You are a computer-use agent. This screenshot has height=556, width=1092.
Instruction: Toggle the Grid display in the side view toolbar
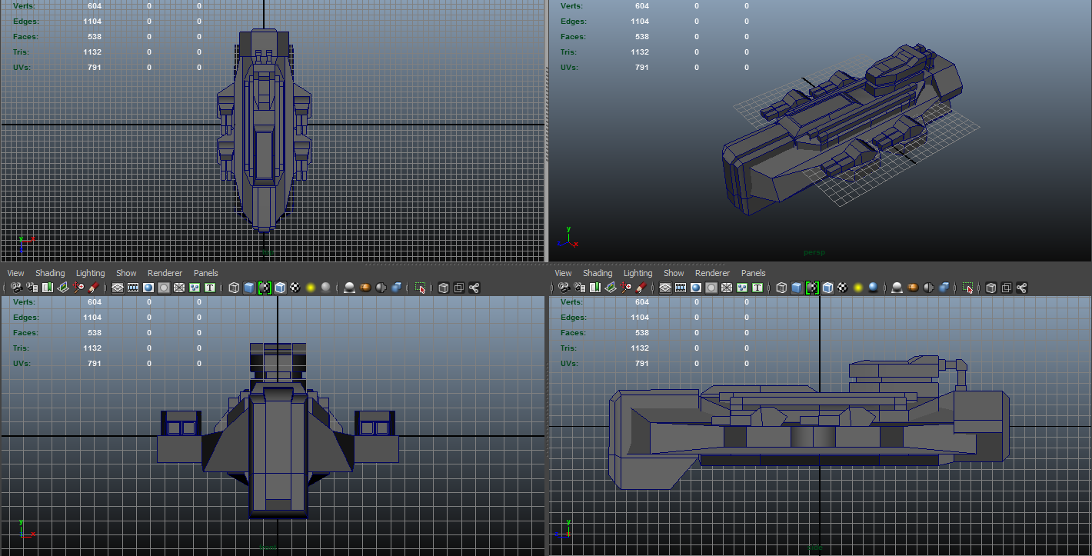pyautogui.click(x=665, y=288)
